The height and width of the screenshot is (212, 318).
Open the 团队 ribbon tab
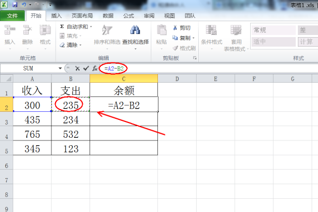(x=190, y=15)
